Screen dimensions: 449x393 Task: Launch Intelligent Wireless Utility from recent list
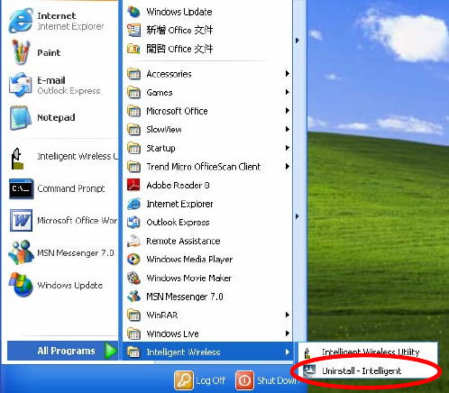pyautogui.click(x=17, y=159)
